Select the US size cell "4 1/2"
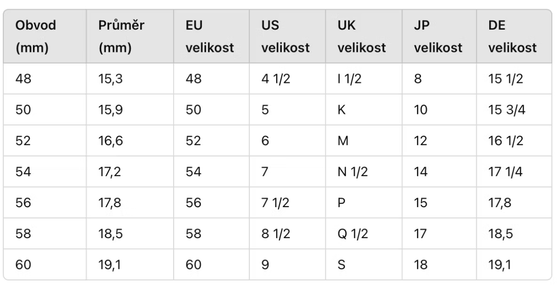The width and height of the screenshot is (557, 291). tap(276, 79)
